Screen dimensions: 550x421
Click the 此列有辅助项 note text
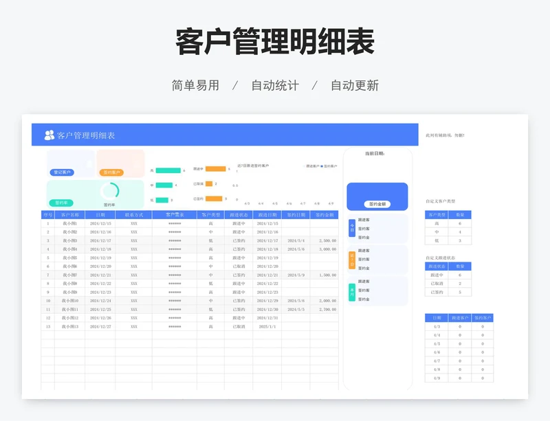[445, 135]
